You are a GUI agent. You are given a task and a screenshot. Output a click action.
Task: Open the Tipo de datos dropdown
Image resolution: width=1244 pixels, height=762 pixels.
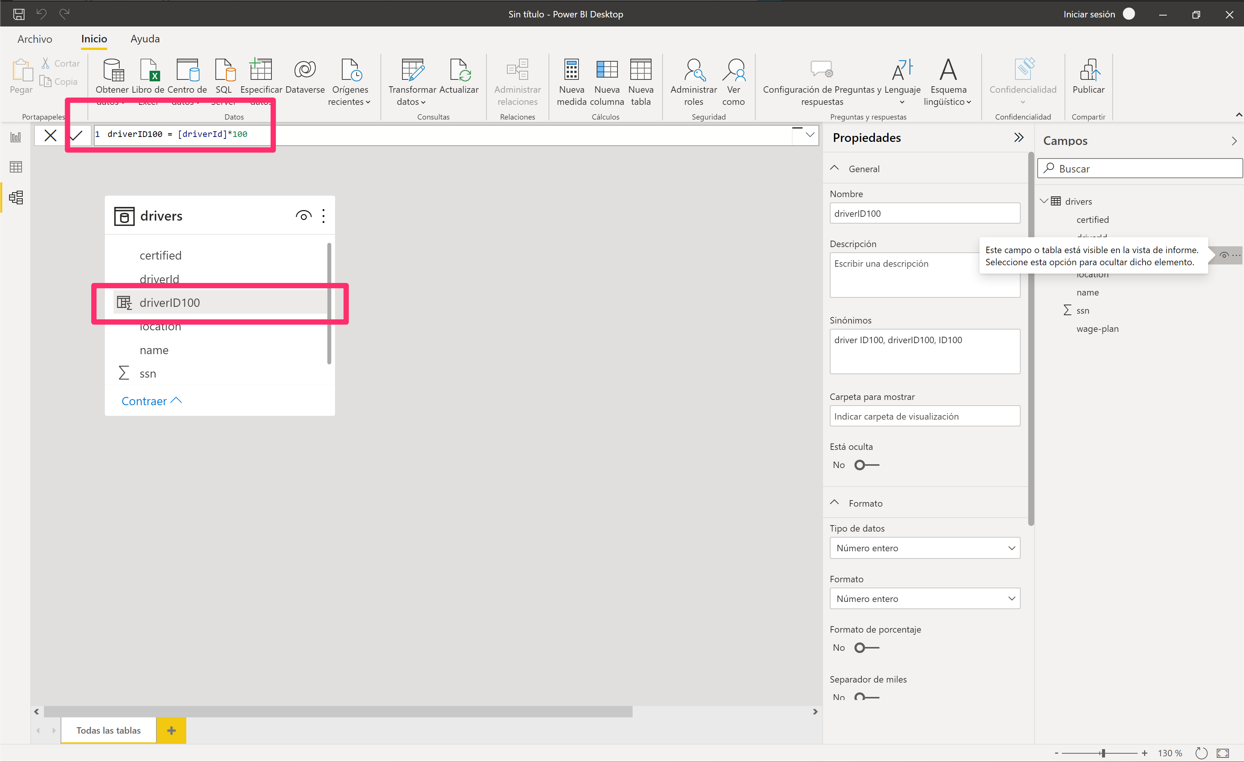(x=924, y=548)
